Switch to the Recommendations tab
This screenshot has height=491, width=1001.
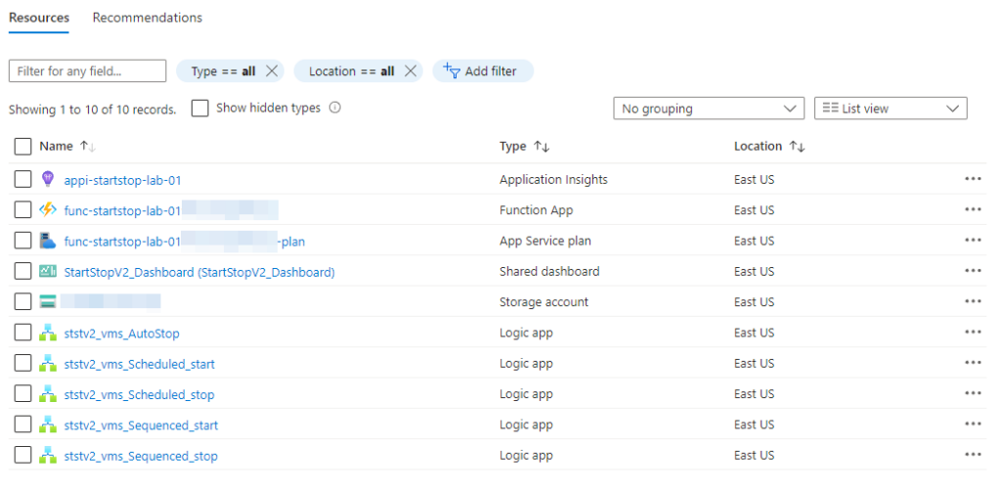click(x=148, y=18)
